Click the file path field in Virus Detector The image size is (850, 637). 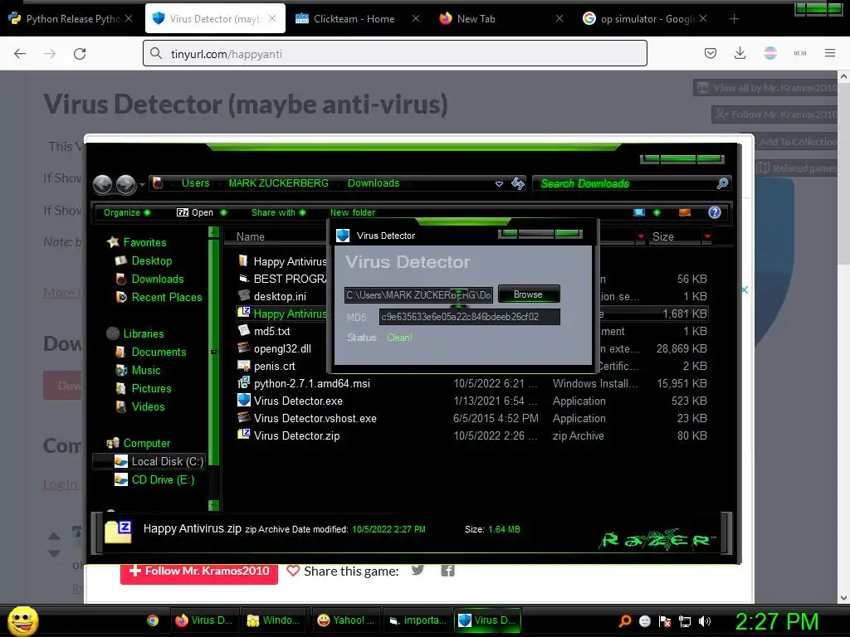pos(418,294)
